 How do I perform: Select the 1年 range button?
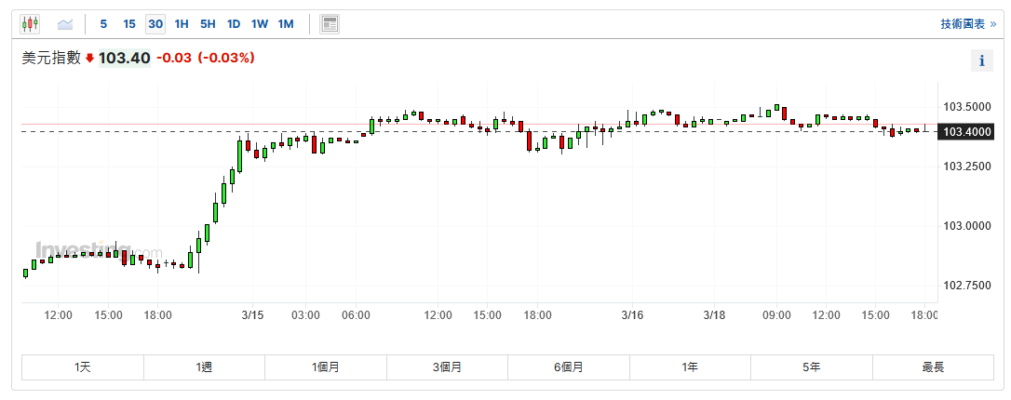690,367
